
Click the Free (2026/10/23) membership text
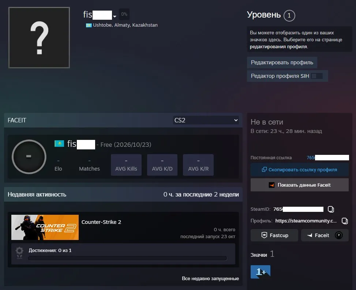click(126, 145)
